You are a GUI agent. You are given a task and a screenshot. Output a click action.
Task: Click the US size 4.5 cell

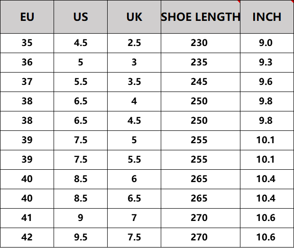pyautogui.click(x=81, y=43)
